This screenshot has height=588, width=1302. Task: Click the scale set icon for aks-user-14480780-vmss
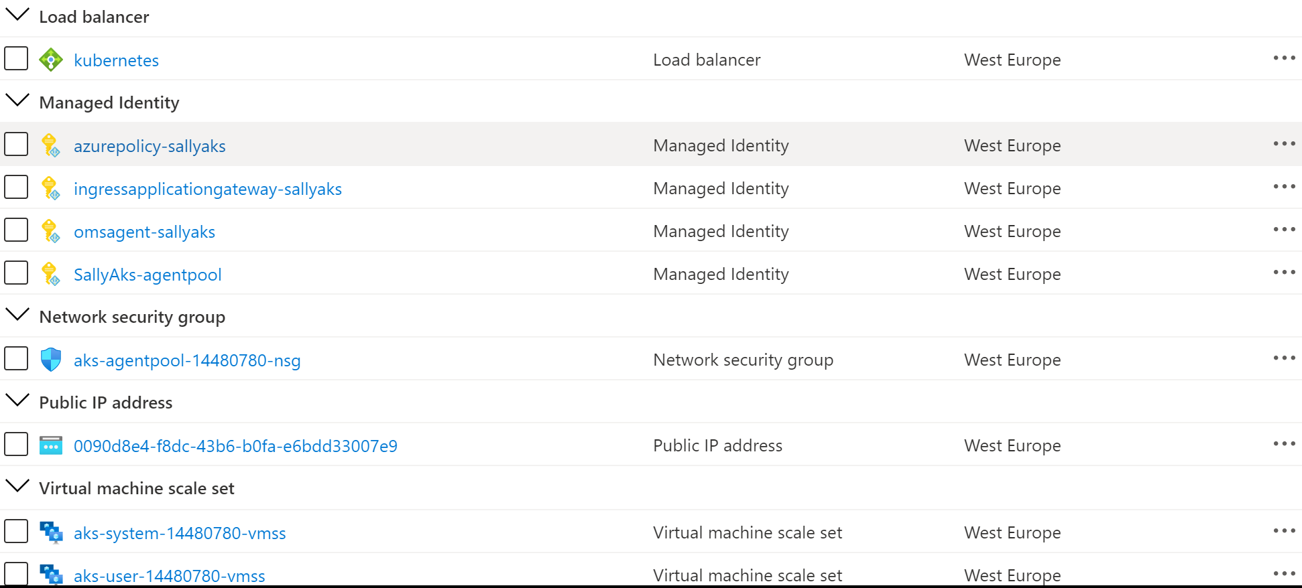[x=51, y=575]
